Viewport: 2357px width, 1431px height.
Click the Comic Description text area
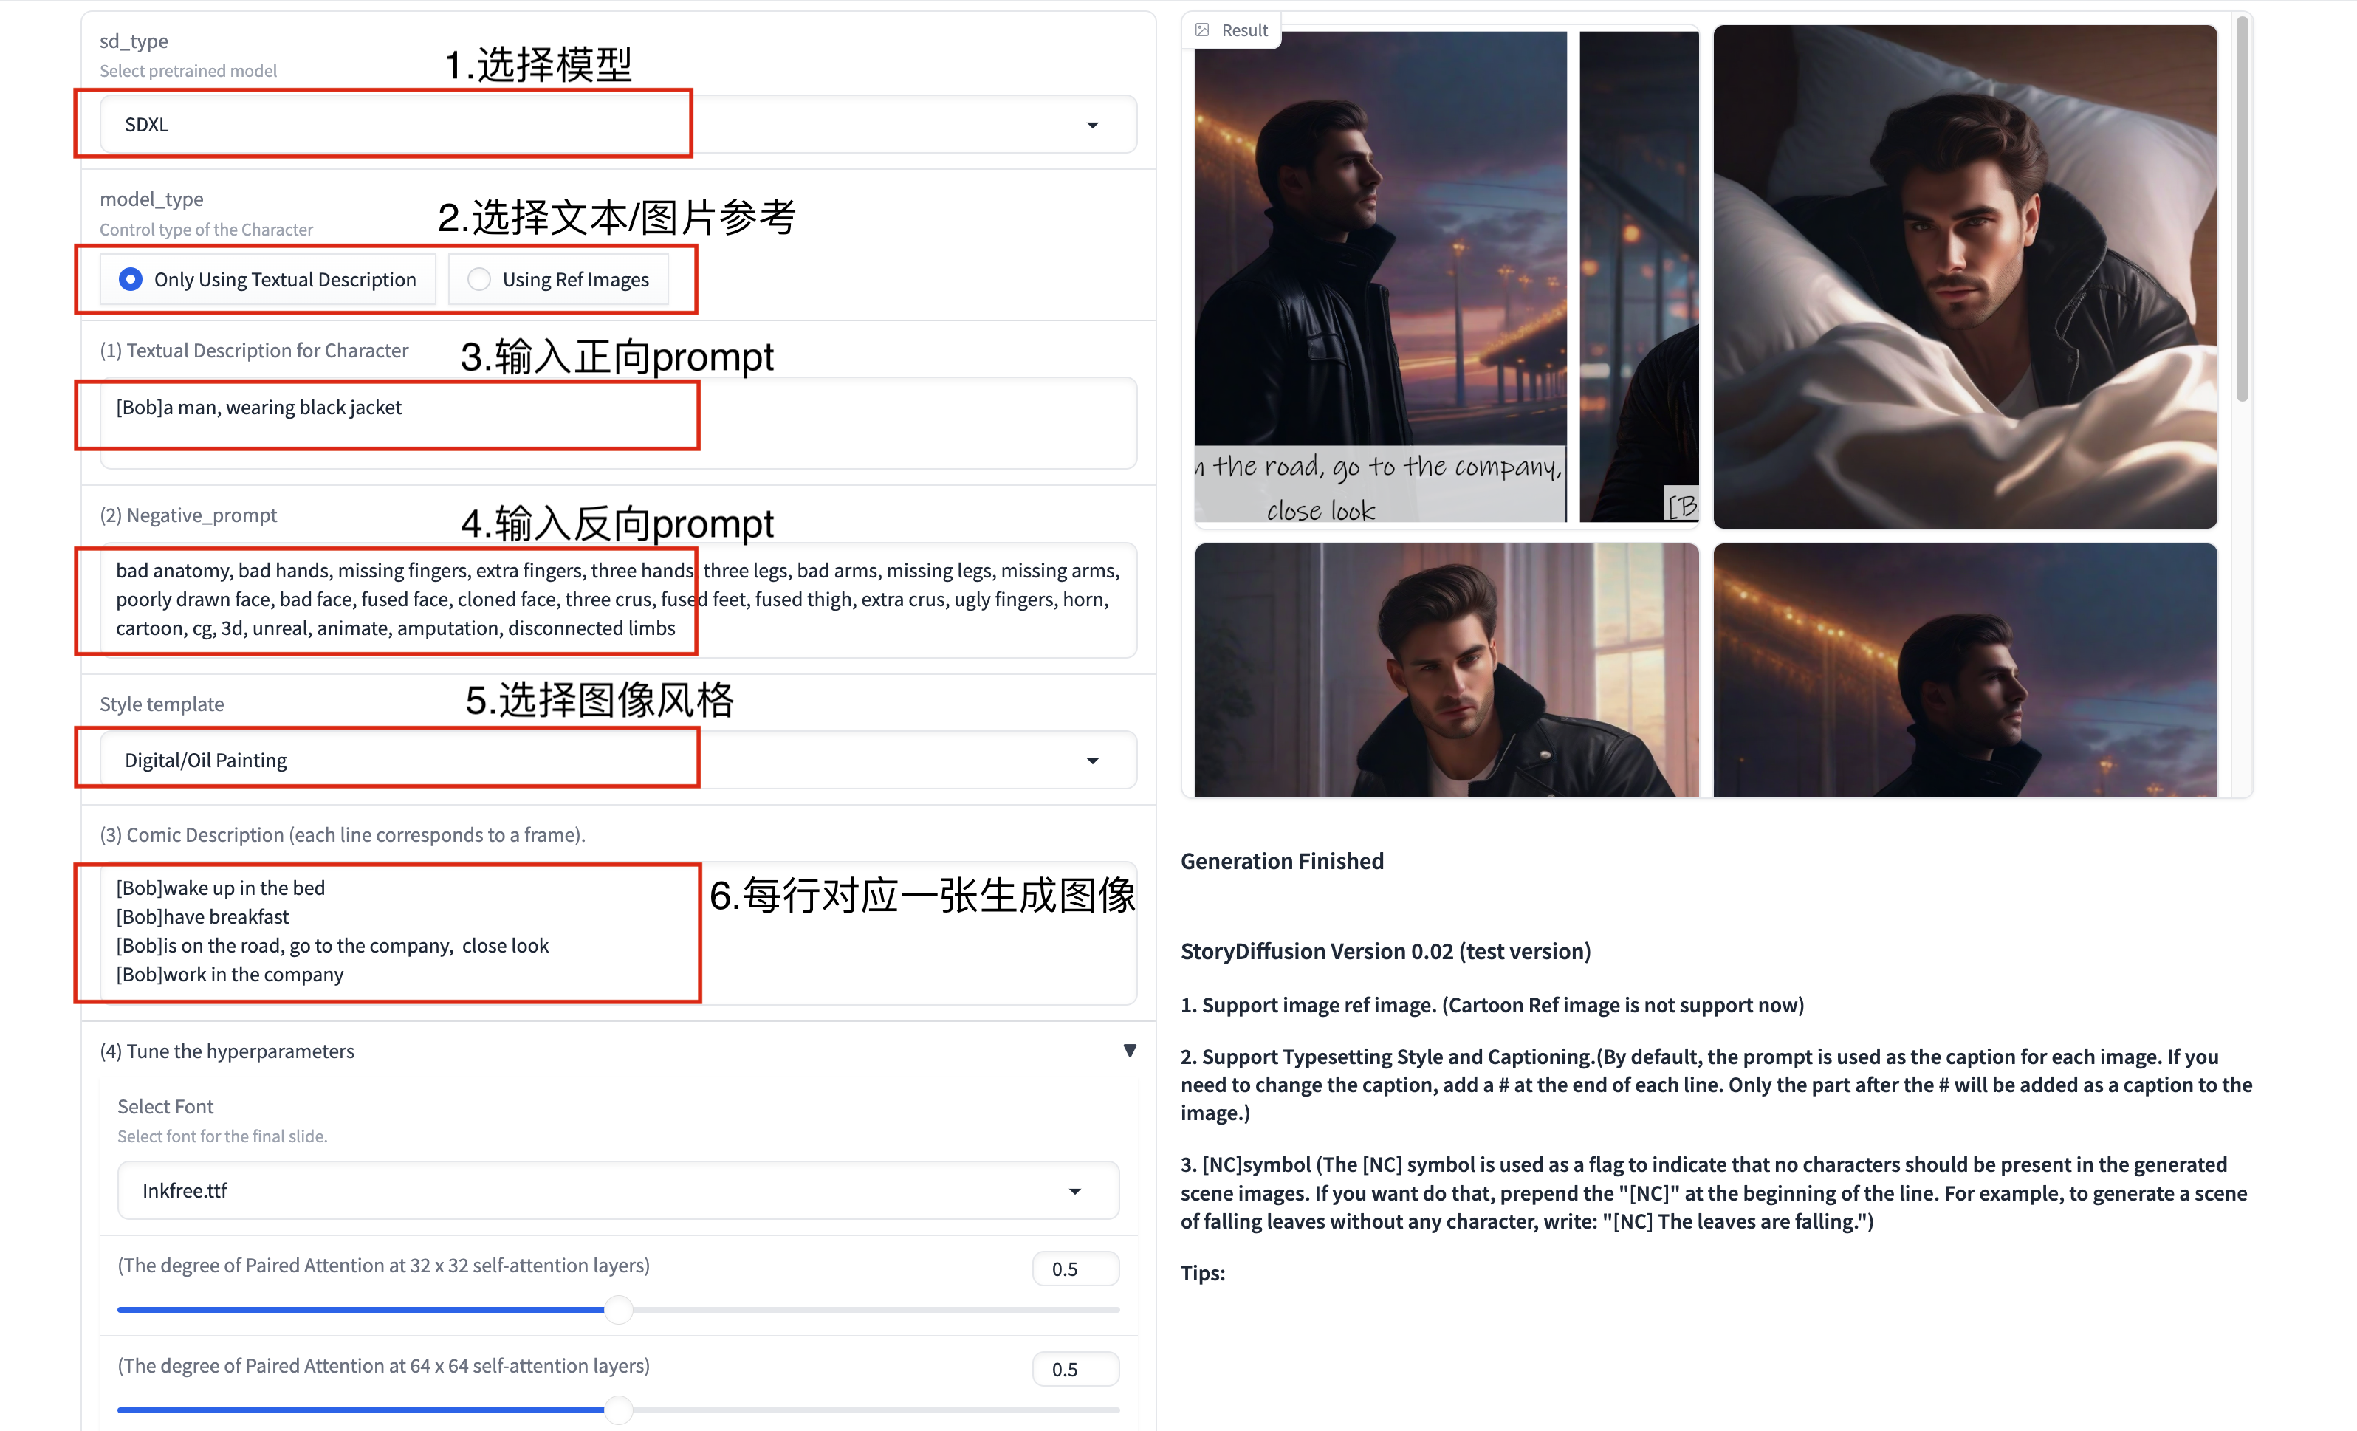point(618,933)
